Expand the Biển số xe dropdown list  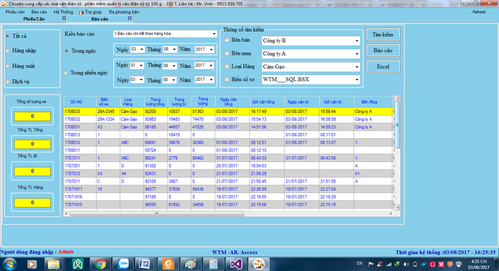(357, 80)
